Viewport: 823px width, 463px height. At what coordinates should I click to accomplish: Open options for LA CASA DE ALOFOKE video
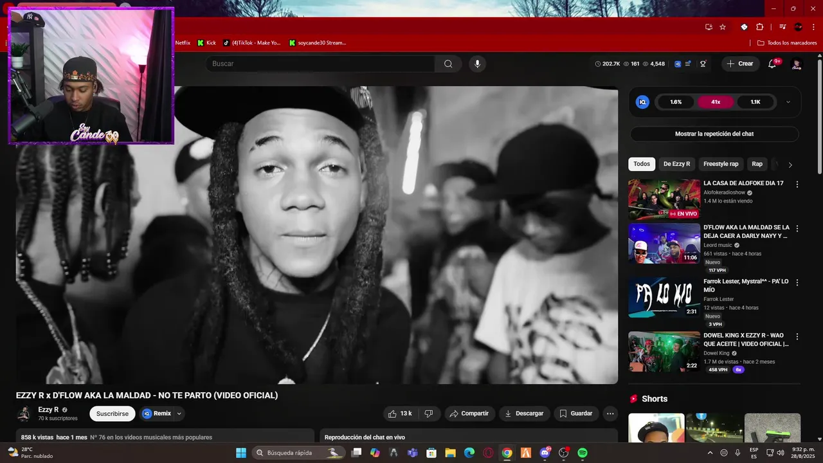(797, 184)
